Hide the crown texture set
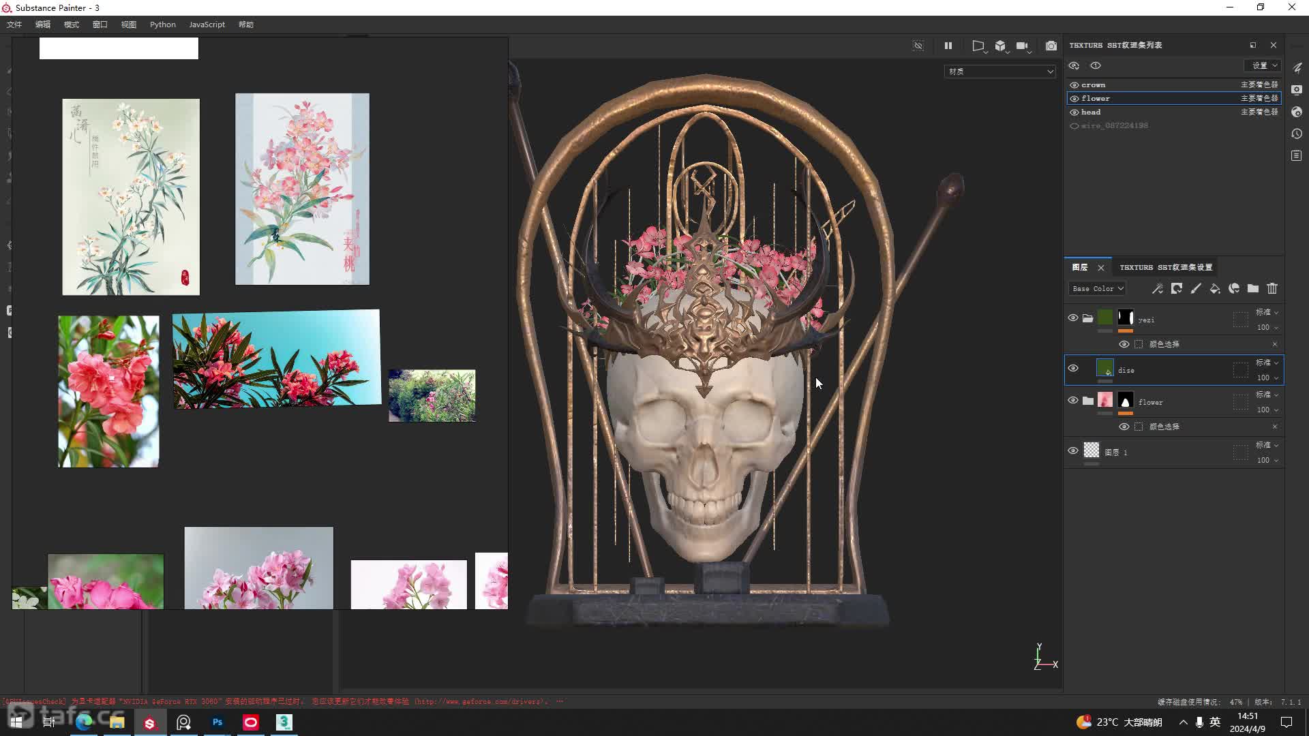Screen dimensions: 1309x736 pyautogui.click(x=1074, y=85)
